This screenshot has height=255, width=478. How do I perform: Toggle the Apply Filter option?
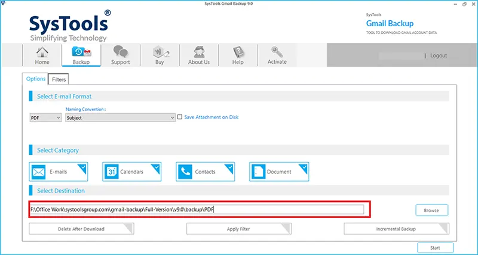[x=238, y=229]
